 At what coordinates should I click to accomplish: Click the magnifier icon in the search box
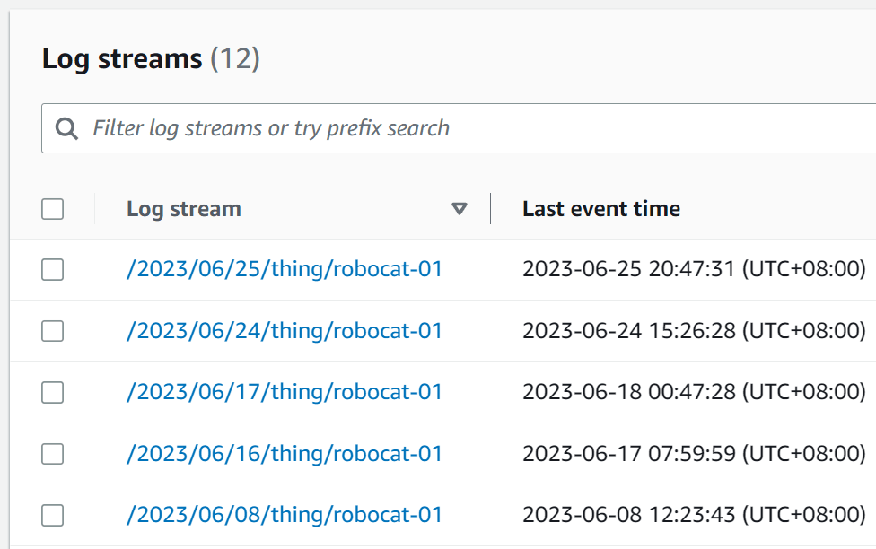point(66,128)
